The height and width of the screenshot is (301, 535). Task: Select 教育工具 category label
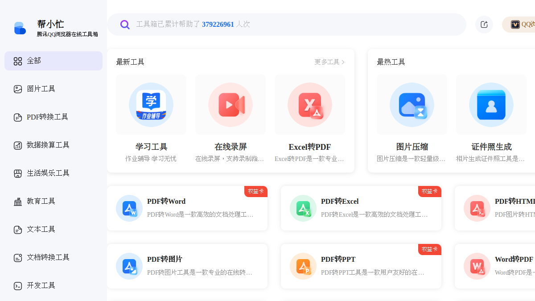[x=41, y=201]
